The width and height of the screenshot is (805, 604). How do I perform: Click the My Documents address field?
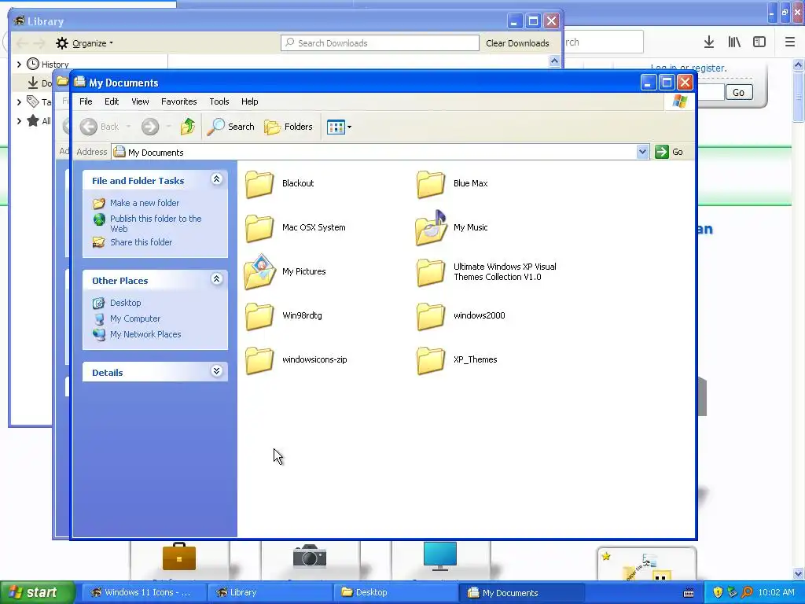pos(373,152)
